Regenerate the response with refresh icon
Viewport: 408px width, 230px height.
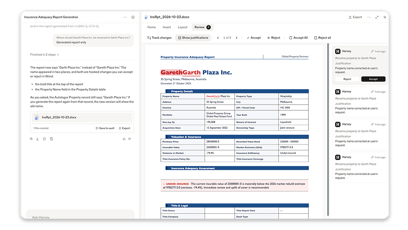click(44, 139)
